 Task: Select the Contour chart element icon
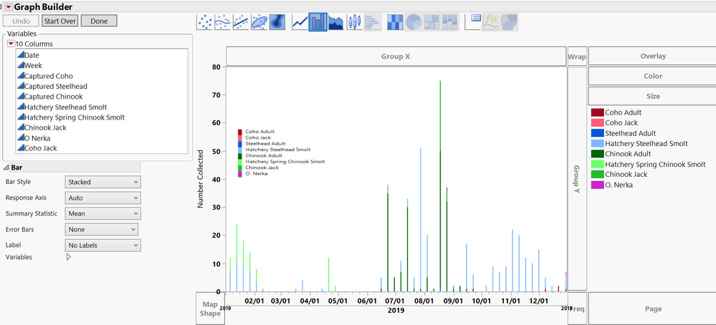pos(277,22)
